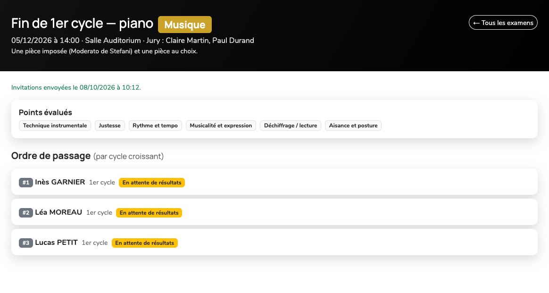
Task: Click the Musique category badge
Action: click(x=185, y=25)
